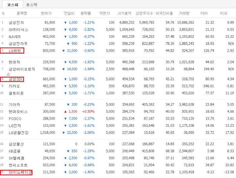Click LG화학 change rate -3.60%
This screenshot has width=236, height=178.
89,51
